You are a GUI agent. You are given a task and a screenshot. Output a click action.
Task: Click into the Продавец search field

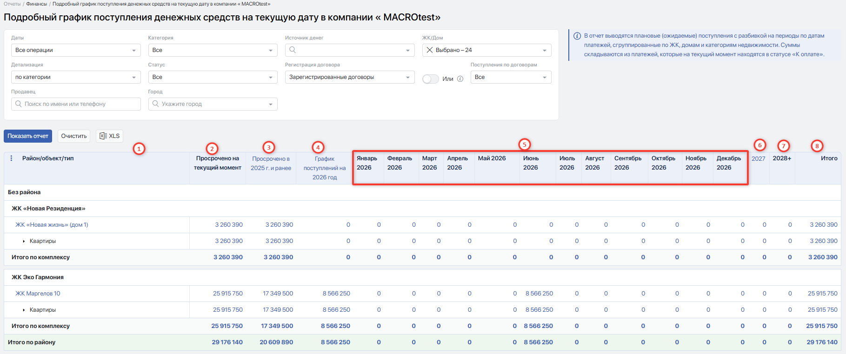(x=76, y=104)
